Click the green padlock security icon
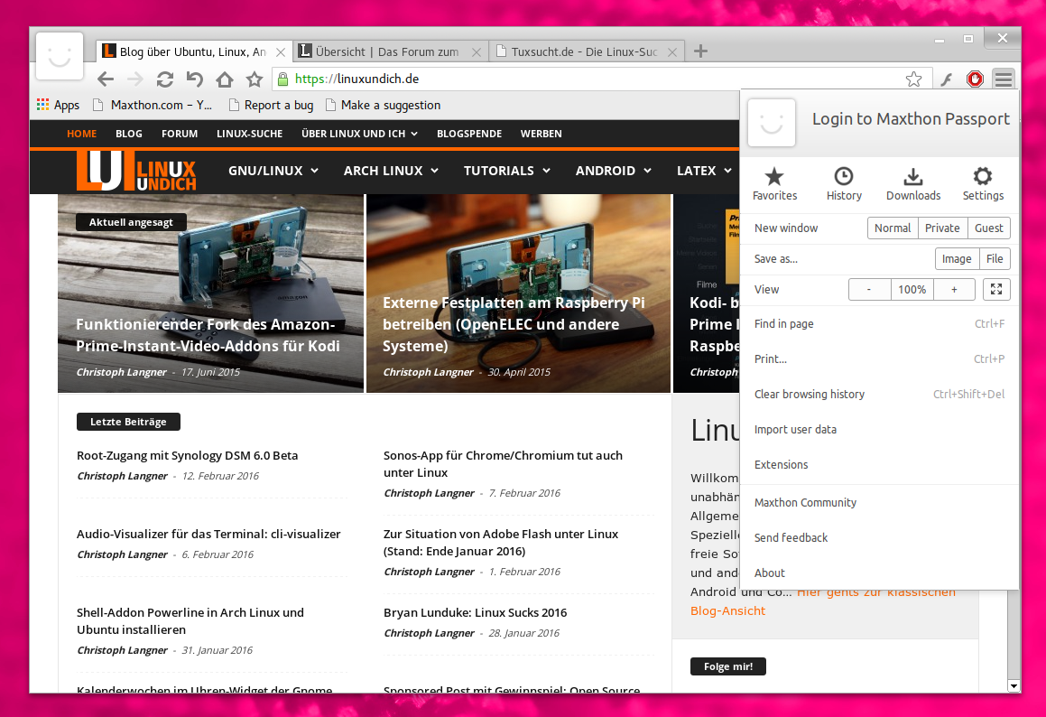Image resolution: width=1046 pixels, height=717 pixels. (282, 79)
